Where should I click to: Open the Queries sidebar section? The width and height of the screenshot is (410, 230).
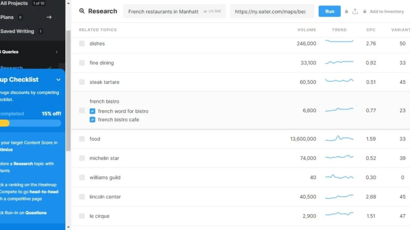(x=10, y=52)
